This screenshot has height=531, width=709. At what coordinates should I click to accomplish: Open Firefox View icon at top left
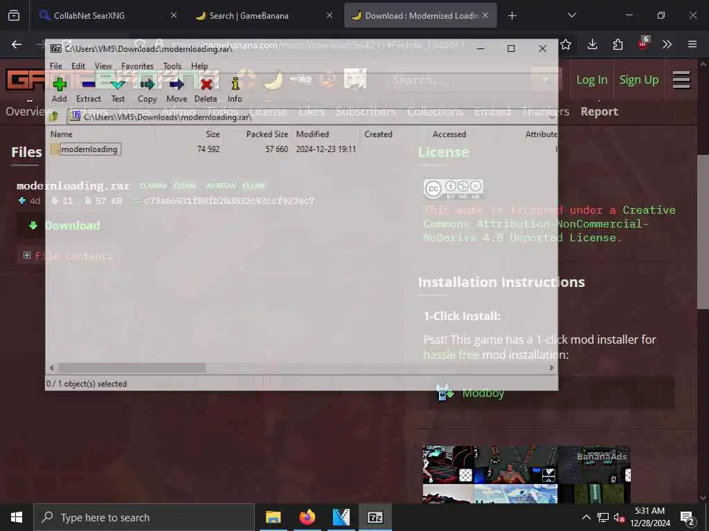pyautogui.click(x=14, y=15)
